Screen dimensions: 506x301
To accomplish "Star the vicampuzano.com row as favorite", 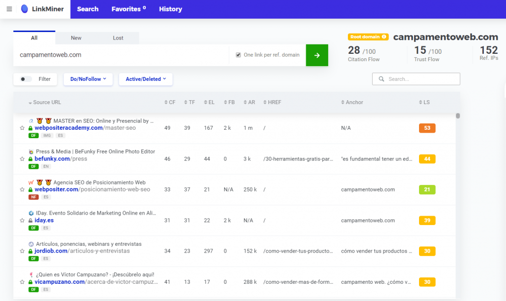I will [22, 282].
